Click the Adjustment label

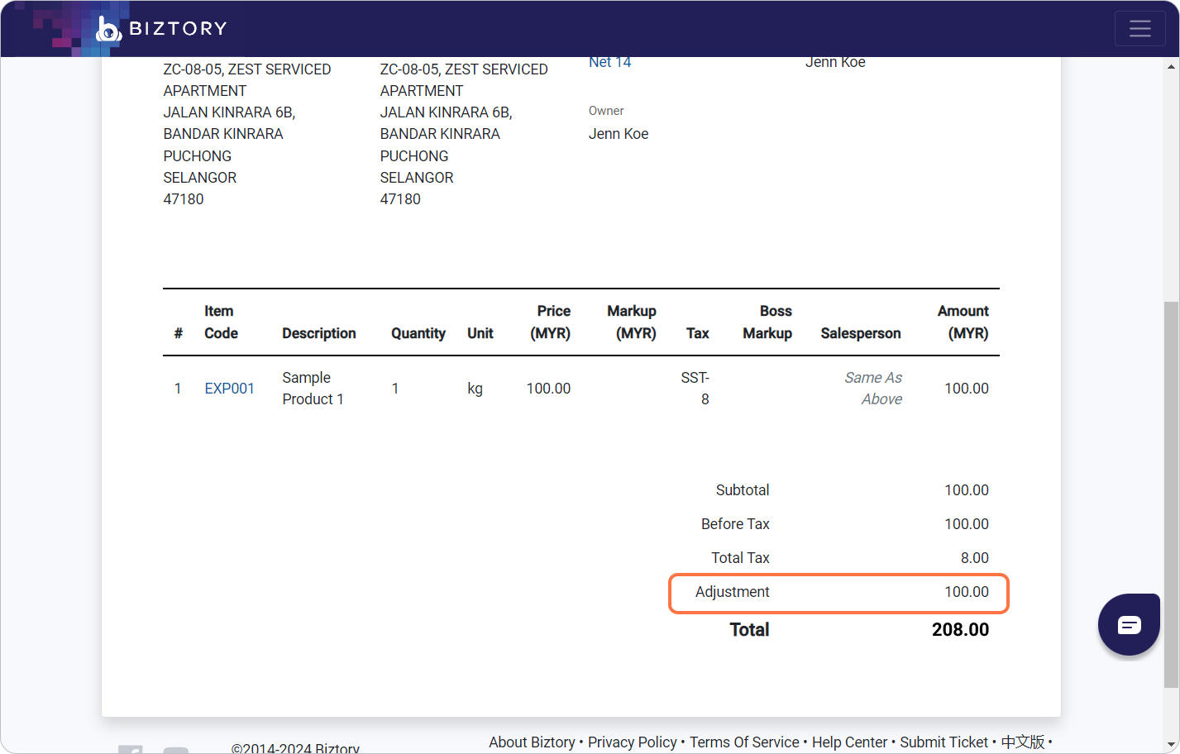pos(732,592)
